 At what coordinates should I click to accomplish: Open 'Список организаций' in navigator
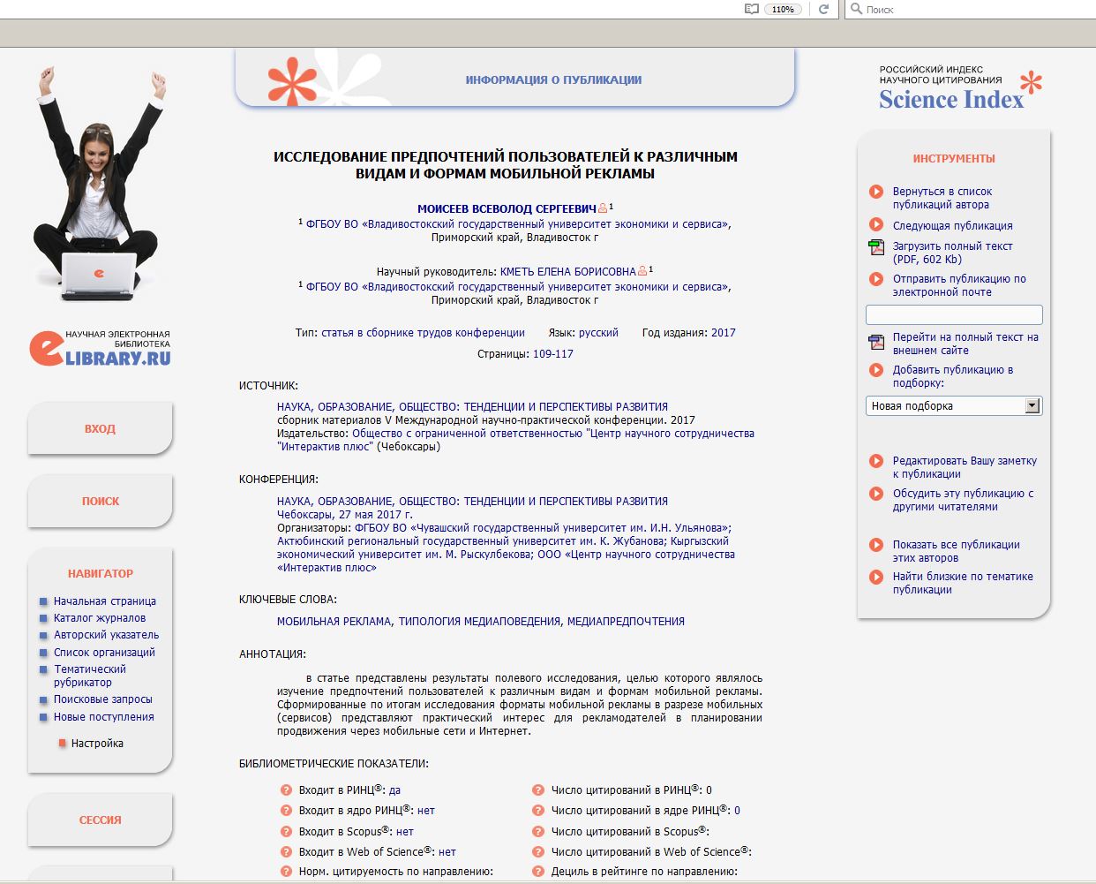[x=104, y=653]
